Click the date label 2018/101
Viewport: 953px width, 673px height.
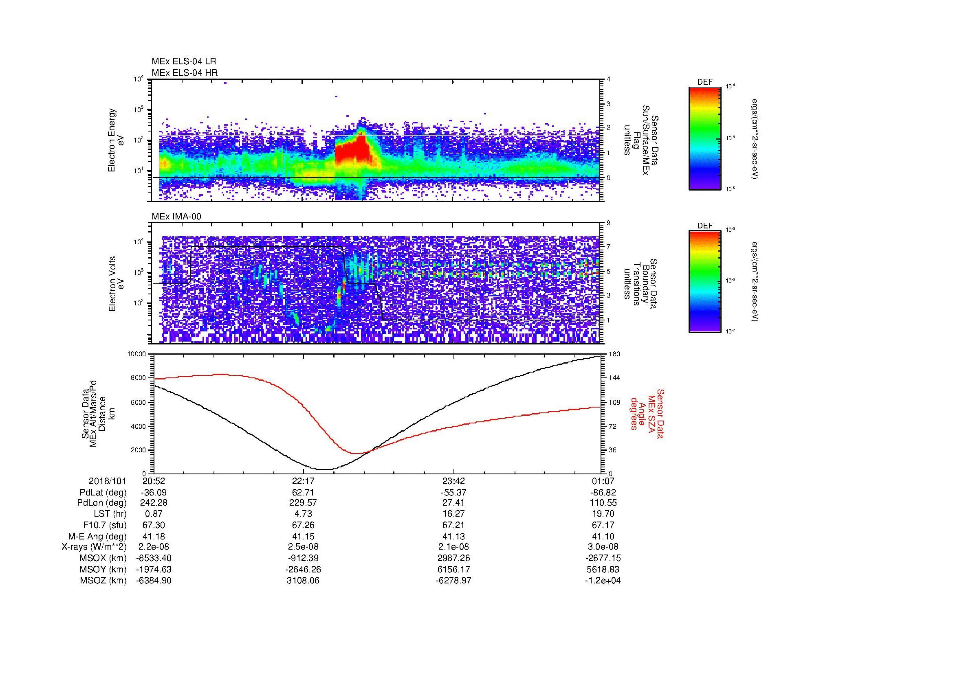pos(108,481)
